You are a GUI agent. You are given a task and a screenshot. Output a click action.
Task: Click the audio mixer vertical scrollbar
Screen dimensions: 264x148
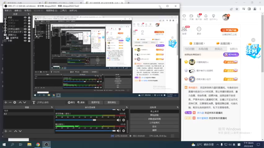(x=127, y=126)
